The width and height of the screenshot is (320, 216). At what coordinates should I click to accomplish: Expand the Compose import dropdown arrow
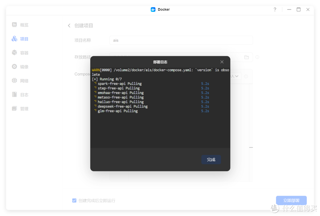[236, 76]
